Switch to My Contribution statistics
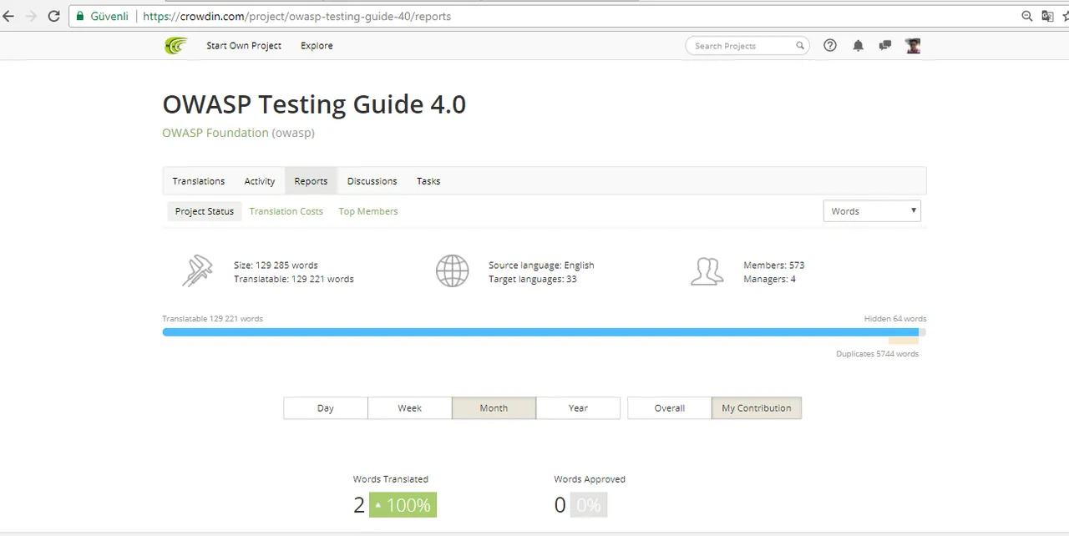 (757, 408)
